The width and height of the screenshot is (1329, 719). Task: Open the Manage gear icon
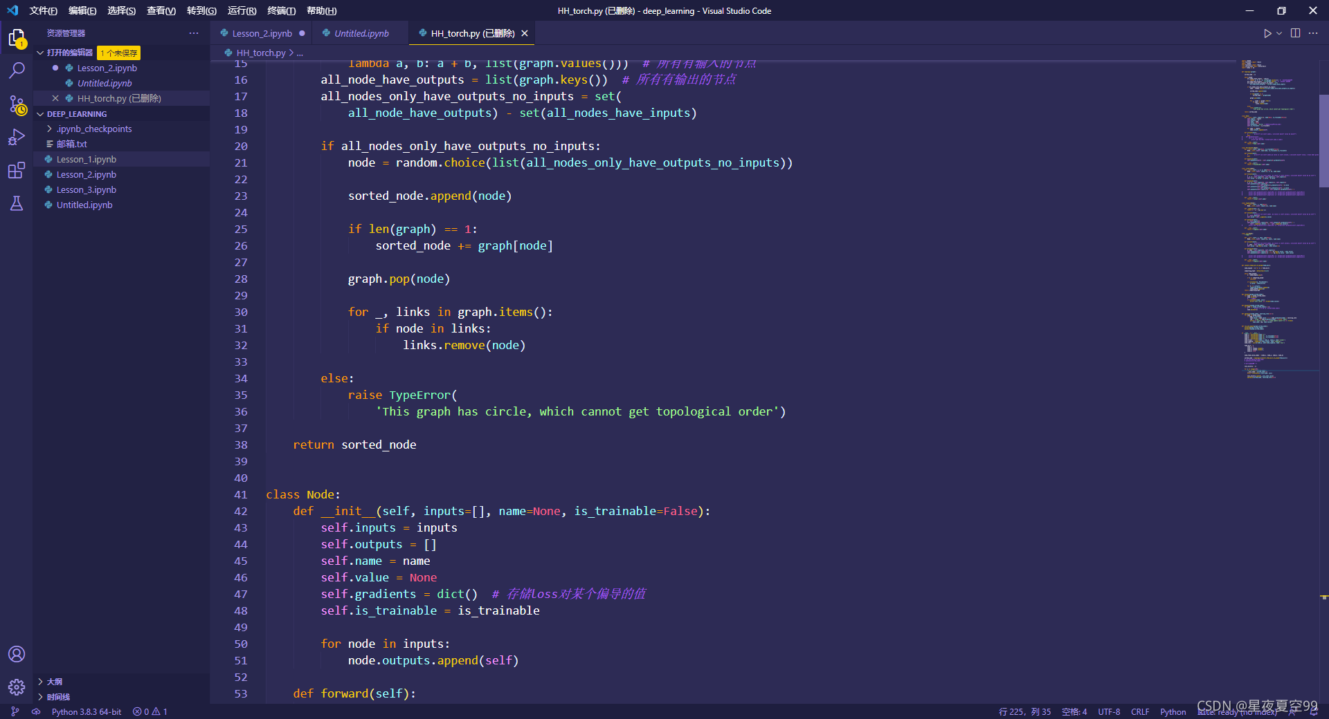17,687
